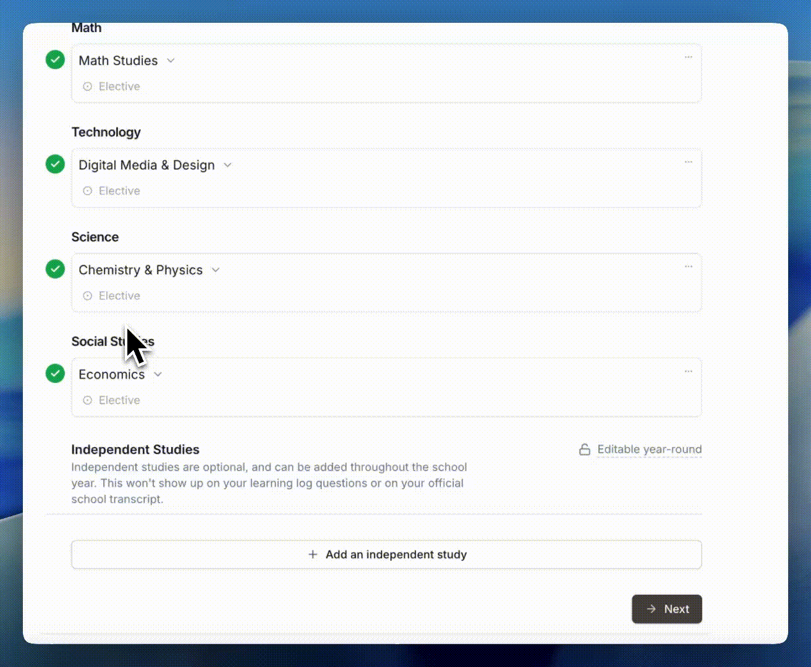Click the Elective icon under Math Studies
Screen dimensions: 811x667
pos(88,86)
